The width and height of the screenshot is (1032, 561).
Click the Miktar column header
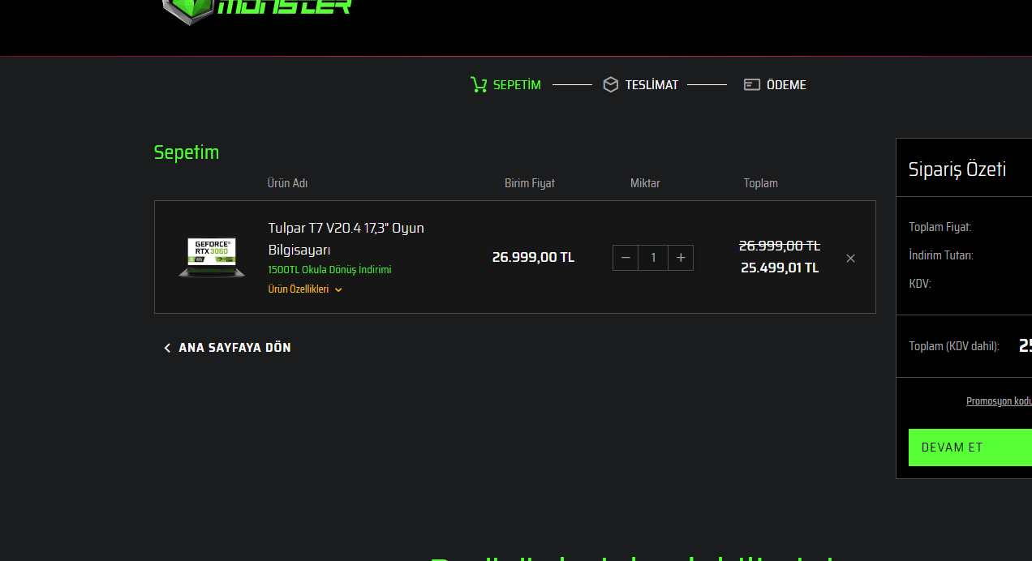click(645, 183)
